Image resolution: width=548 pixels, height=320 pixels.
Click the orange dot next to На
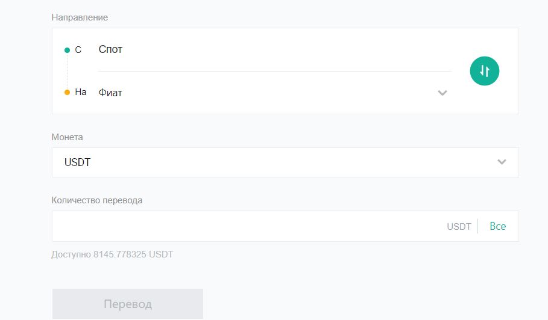(67, 93)
